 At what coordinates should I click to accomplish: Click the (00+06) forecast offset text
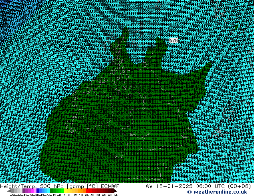tap(240, 186)
